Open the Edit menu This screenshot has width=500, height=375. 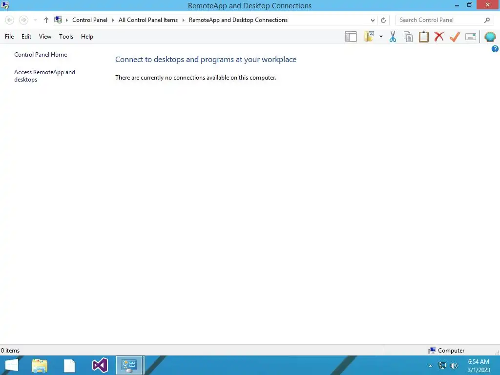point(26,37)
